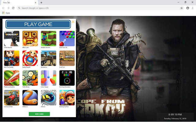Close the New Tab tab
This screenshot has height=123, width=196.
36,2
